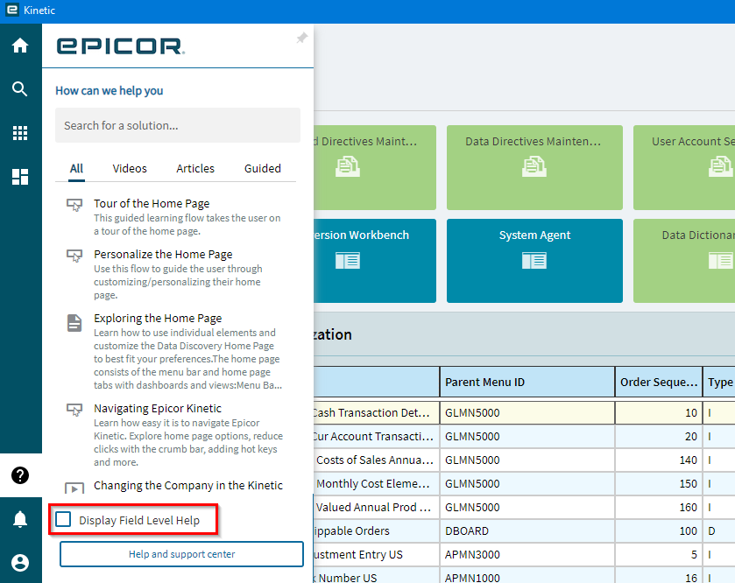The width and height of the screenshot is (735, 583).
Task: Open the sidebar search icon
Action: click(x=19, y=88)
